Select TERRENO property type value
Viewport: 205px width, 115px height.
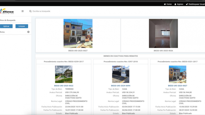coord(69,89)
